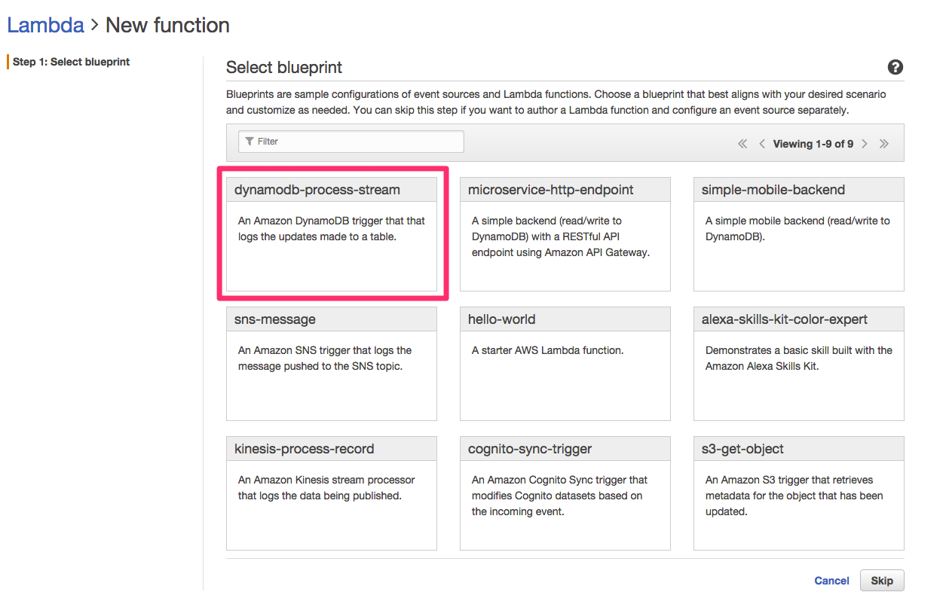This screenshot has width=946, height=592.
Task: Open the help icon next to Select blueprint
Action: pyautogui.click(x=895, y=67)
